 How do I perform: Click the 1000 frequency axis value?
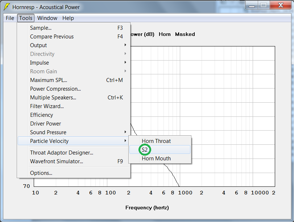pyautogui.click(x=185, y=193)
